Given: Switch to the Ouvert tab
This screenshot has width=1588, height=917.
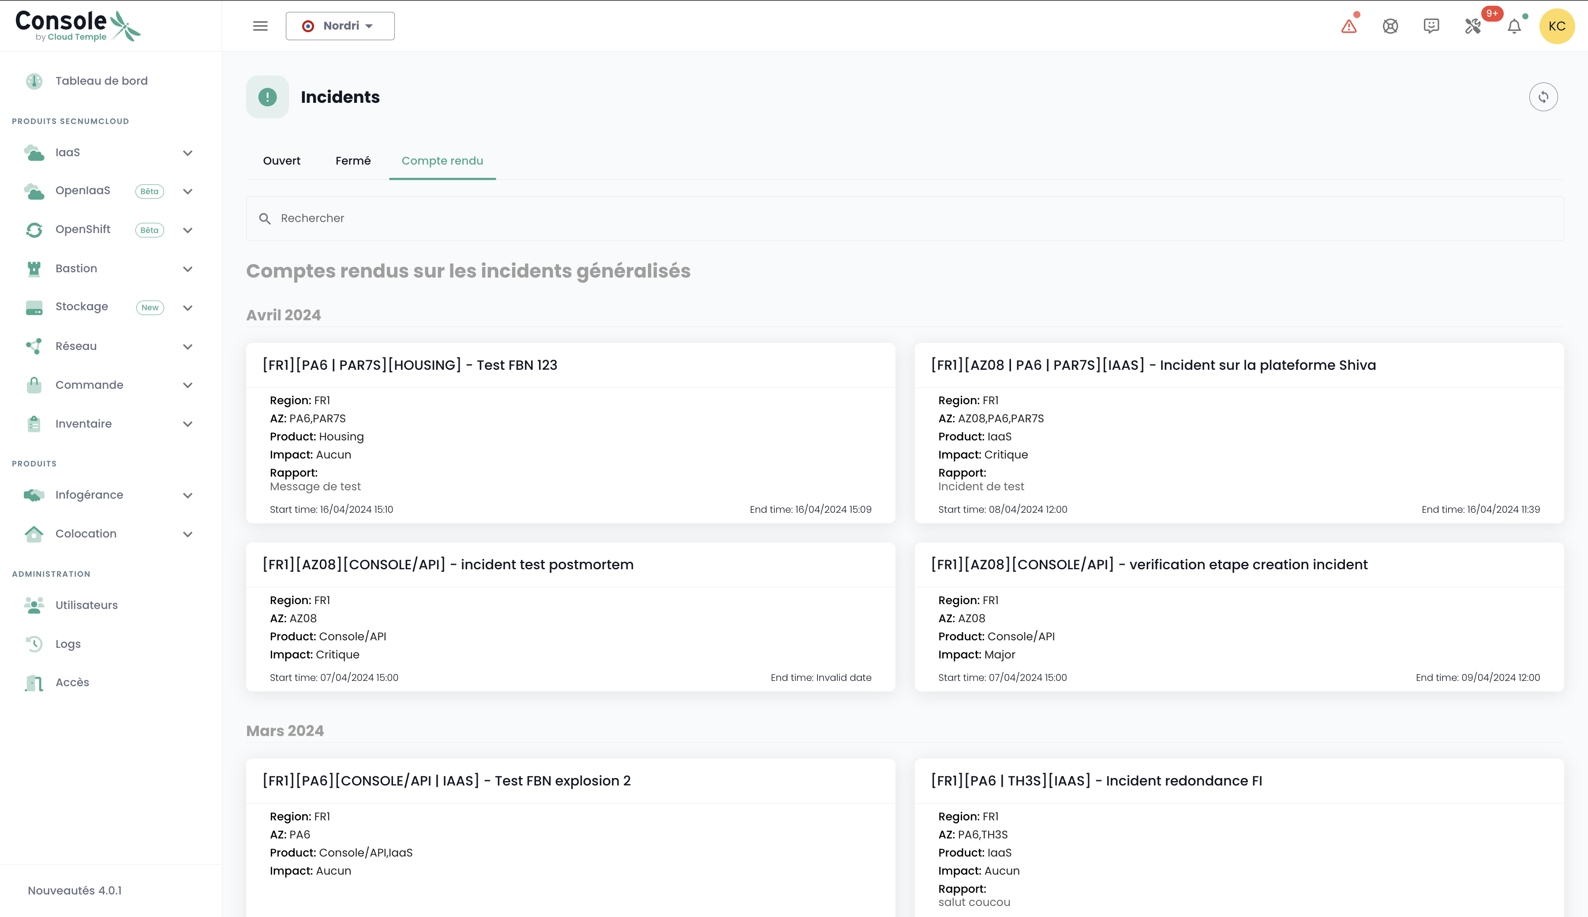Looking at the screenshot, I should click(281, 161).
